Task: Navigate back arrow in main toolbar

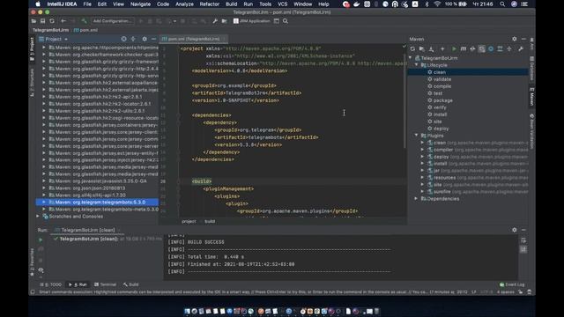Action: point(63,21)
